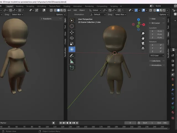Toggle Show Overlays in right viewport header
Image resolution: width=177 pixels, height=133 pixels.
click(143, 10)
